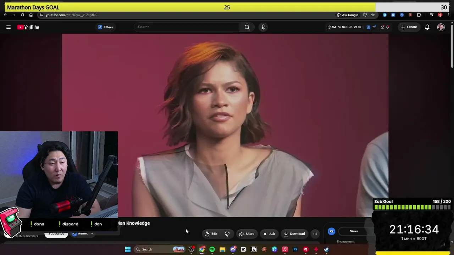Screen dimensions: 454x255
Task: Open YouTube notifications bell
Action: pos(427,27)
